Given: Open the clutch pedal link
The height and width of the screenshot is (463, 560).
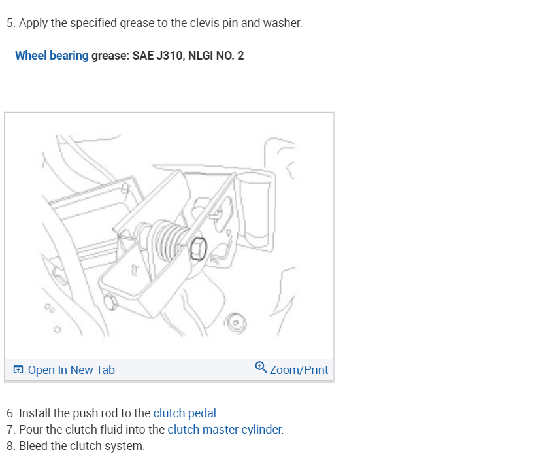Looking at the screenshot, I should coord(185,413).
